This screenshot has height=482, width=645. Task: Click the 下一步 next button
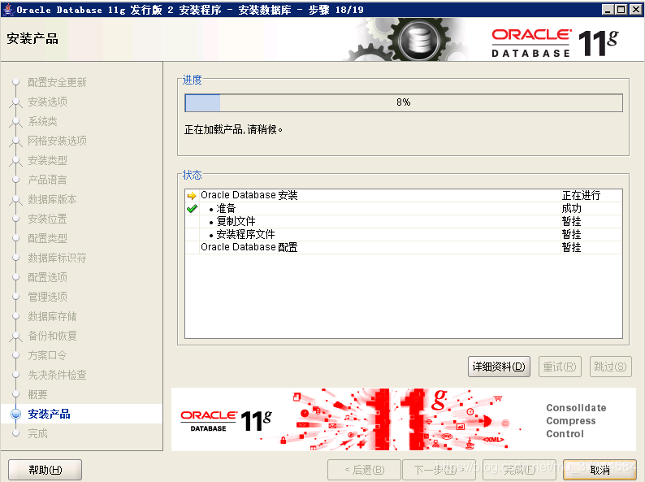pyautogui.click(x=439, y=470)
